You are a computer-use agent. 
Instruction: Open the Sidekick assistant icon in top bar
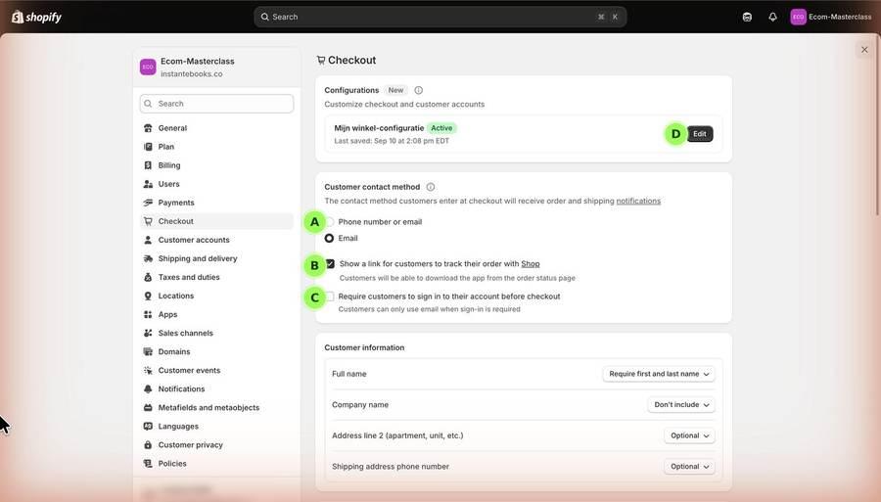747,17
